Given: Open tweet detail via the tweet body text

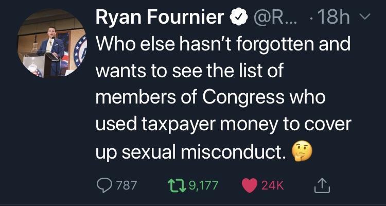Looking at the screenshot, I should pos(223,97).
